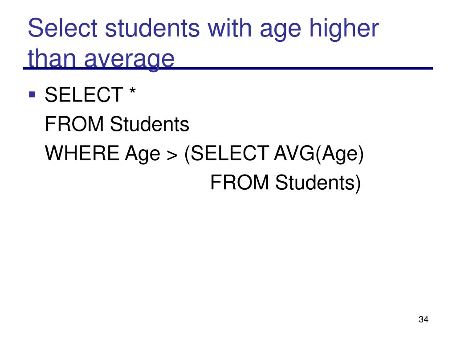Click the closing parenthesis after the last 'Students'
This screenshot has height=342, width=456.
[x=358, y=183]
